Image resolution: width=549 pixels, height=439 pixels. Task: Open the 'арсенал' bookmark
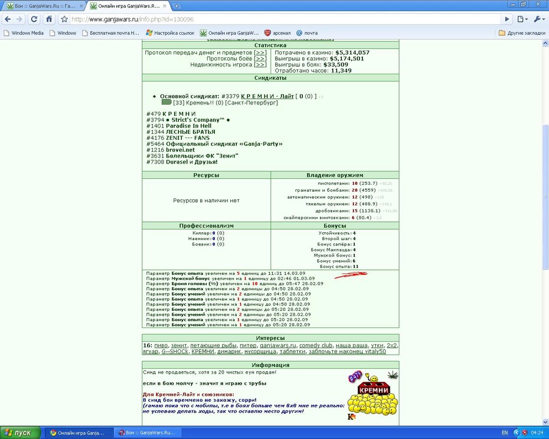(x=277, y=33)
